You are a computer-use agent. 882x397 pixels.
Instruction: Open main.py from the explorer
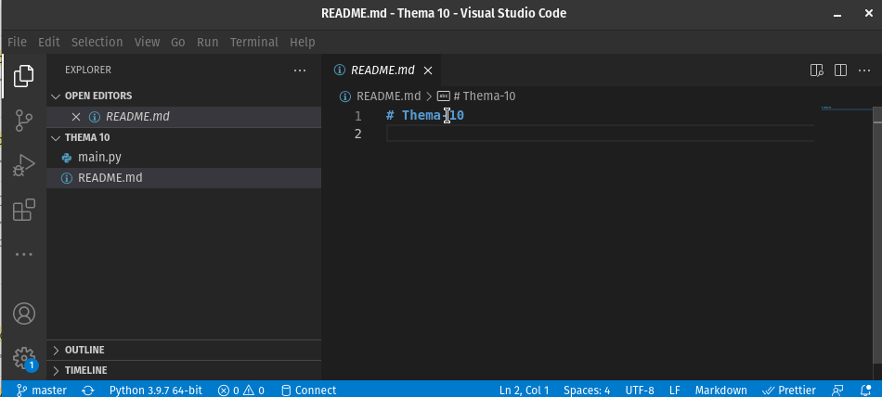point(99,158)
